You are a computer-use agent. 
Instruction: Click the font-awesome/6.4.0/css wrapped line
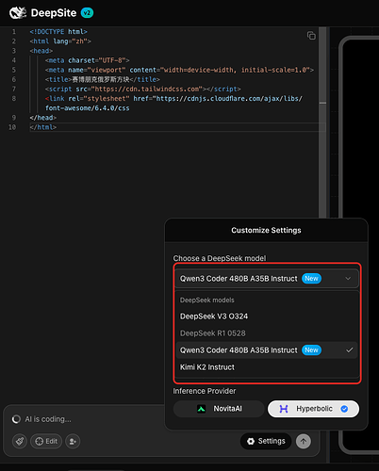click(x=88, y=108)
